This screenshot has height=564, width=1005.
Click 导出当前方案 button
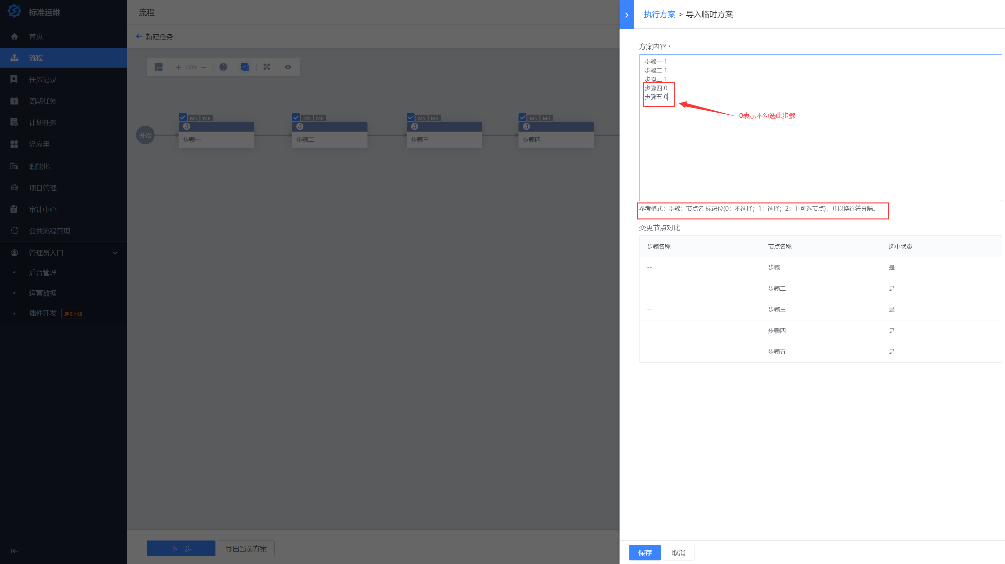246,548
